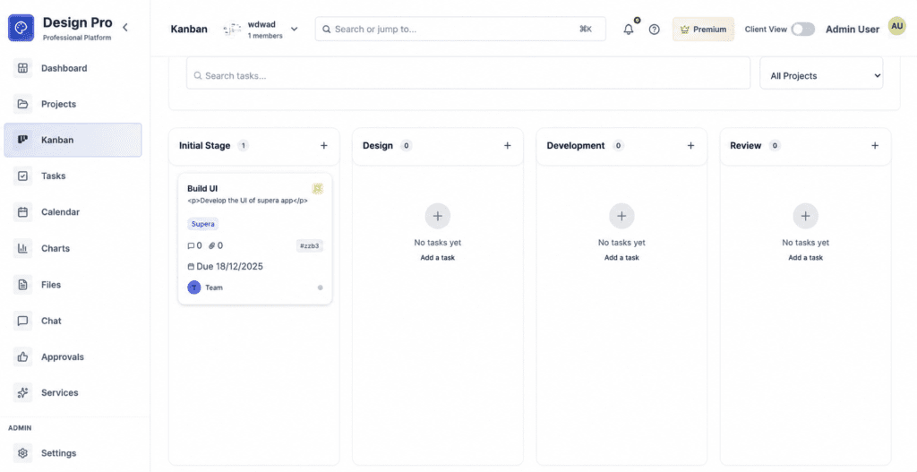Open Services label in sidebar
Viewport: 917px width, 472px height.
click(60, 393)
